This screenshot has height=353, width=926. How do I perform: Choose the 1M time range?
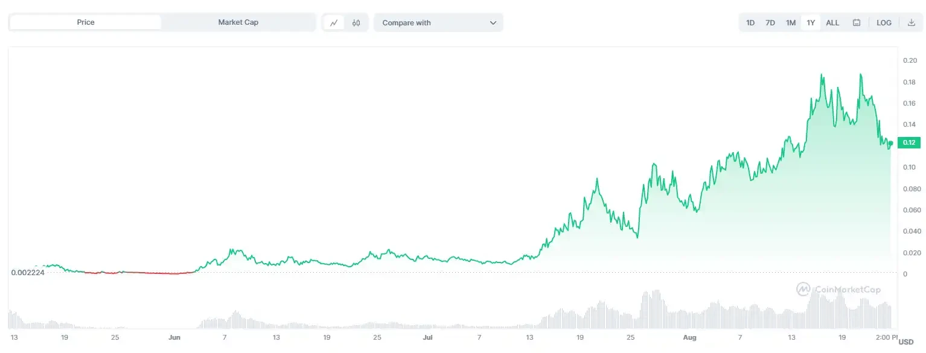pyautogui.click(x=791, y=23)
